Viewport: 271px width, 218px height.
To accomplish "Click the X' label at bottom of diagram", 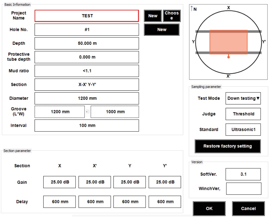I will [x=229, y=76].
